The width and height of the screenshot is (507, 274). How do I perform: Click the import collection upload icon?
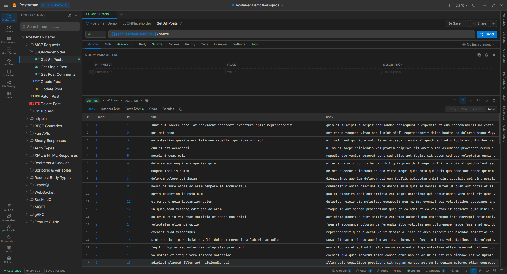(x=70, y=15)
